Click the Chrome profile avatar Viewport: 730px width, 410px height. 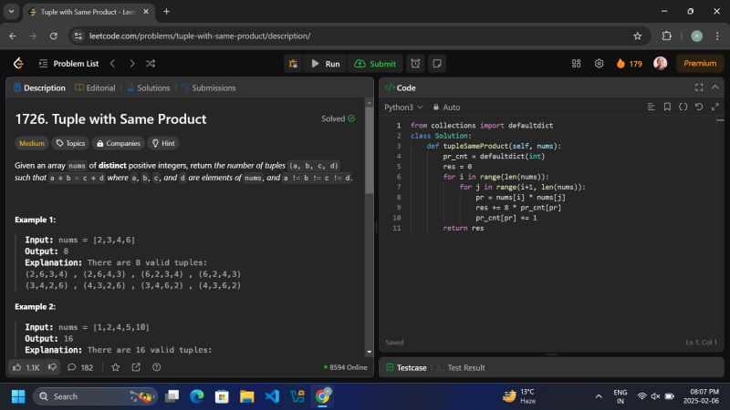coord(696,36)
